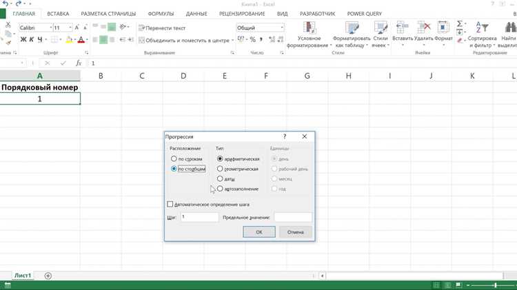
Task: Click the Fill down arrow icon
Action: (x=460, y=32)
